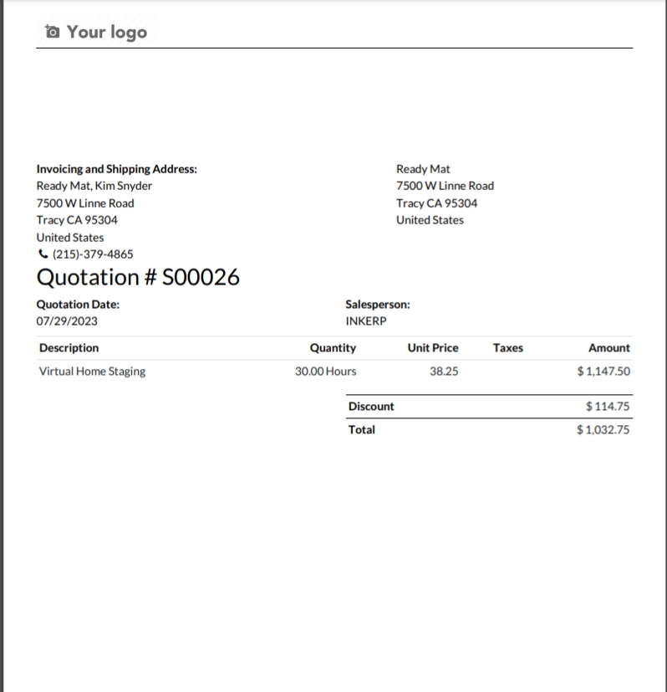Click the Discount label
This screenshot has height=692, width=667.
click(371, 406)
